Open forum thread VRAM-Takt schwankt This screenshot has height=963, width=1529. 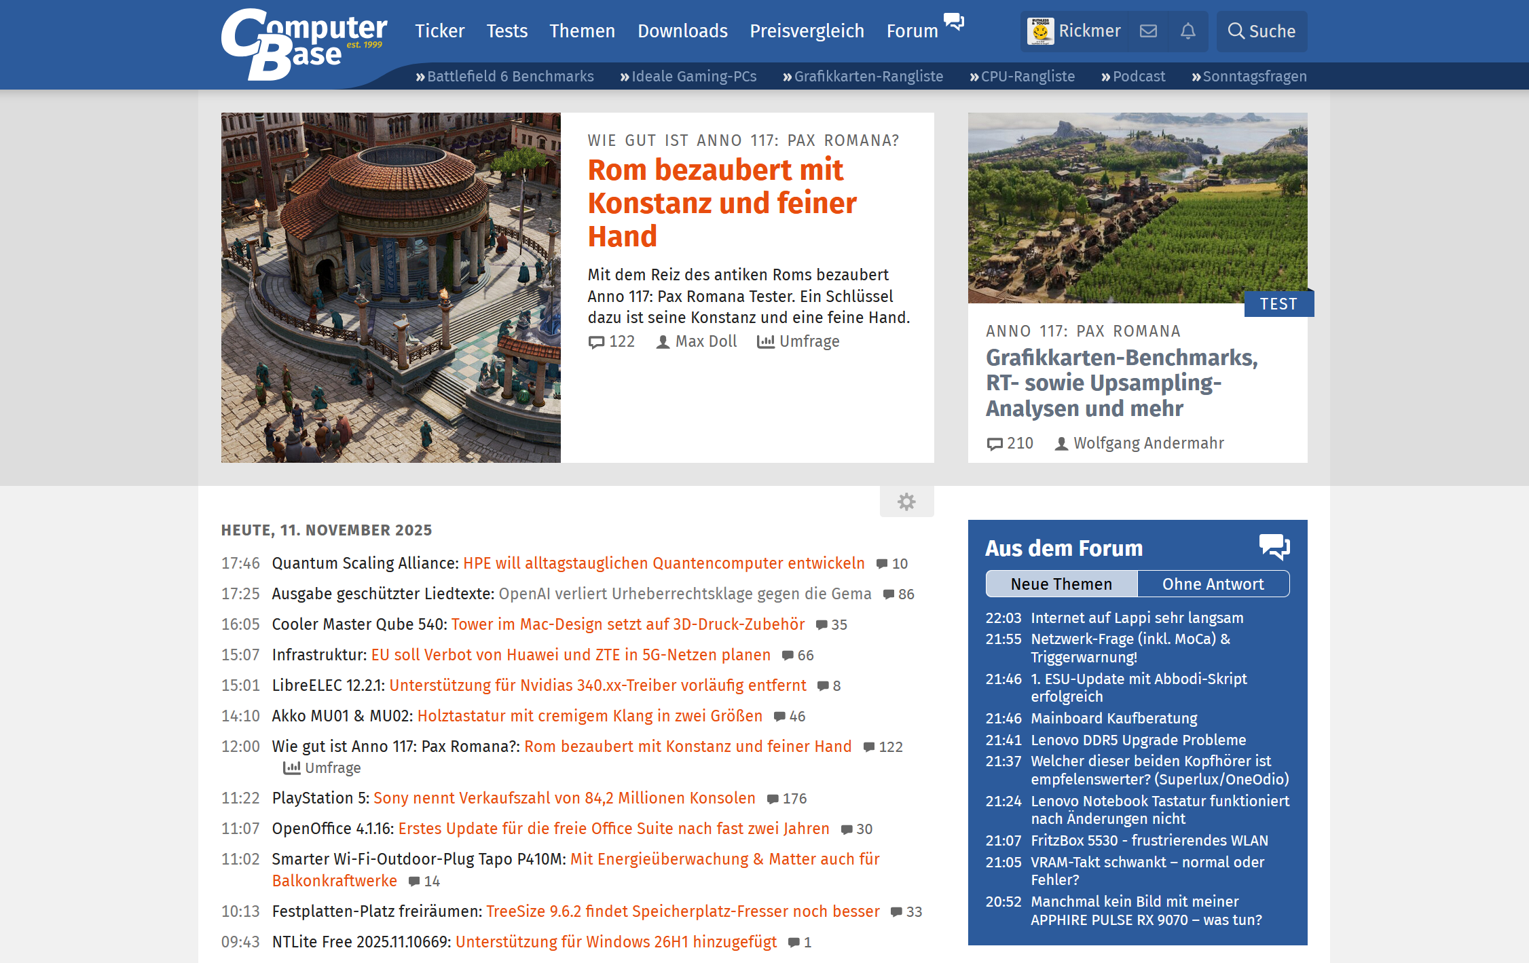[x=1147, y=871]
